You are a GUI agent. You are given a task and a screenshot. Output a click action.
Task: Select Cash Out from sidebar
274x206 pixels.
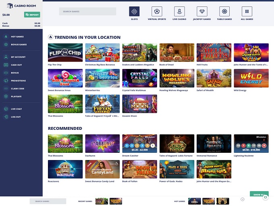(x=16, y=65)
